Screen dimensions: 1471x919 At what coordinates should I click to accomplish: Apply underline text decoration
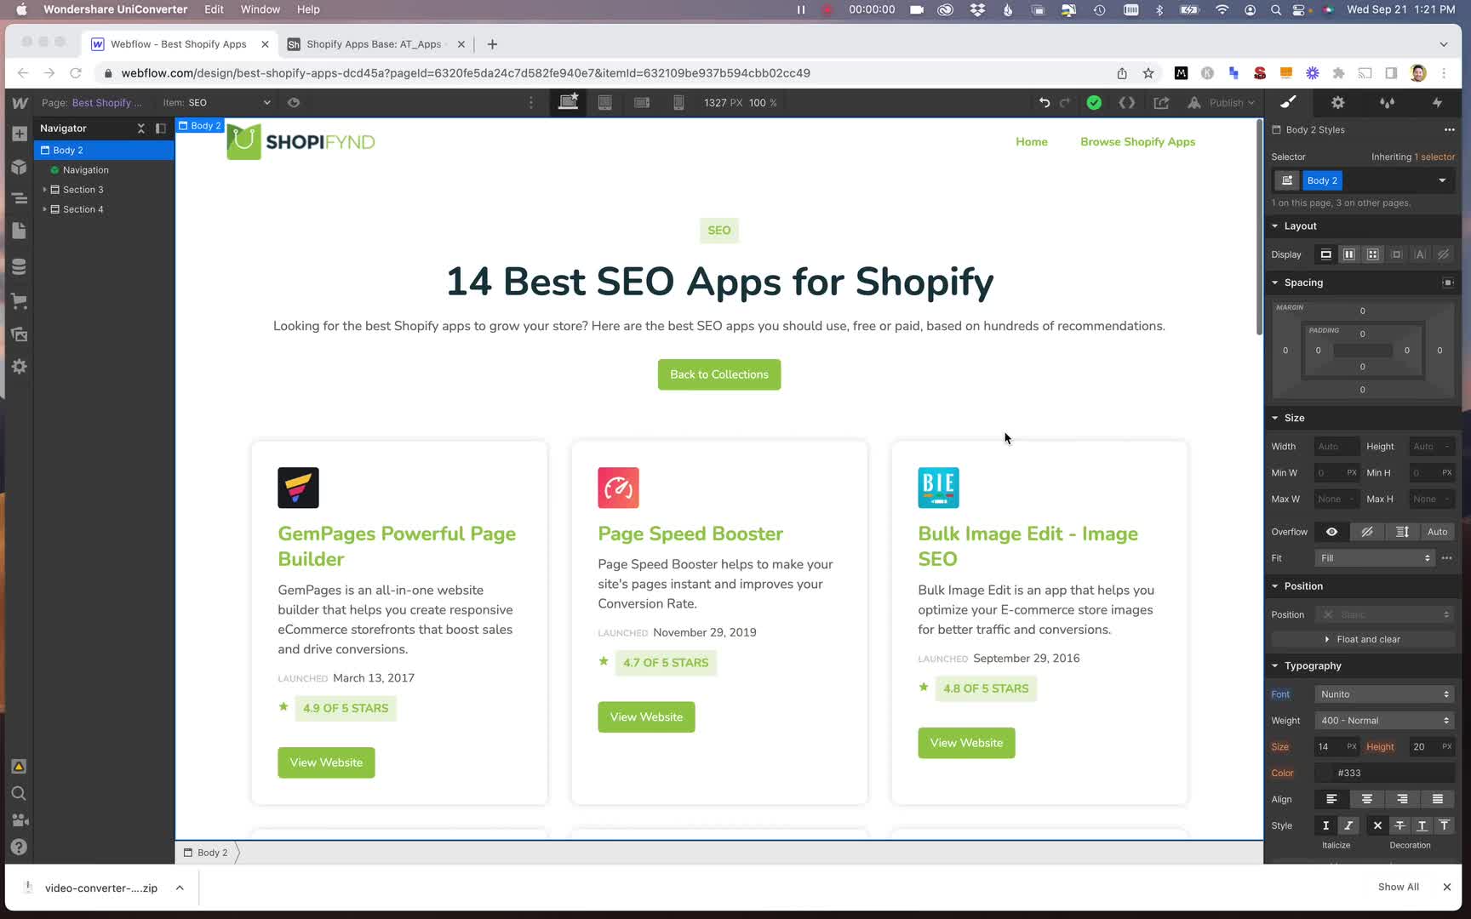[x=1422, y=825]
